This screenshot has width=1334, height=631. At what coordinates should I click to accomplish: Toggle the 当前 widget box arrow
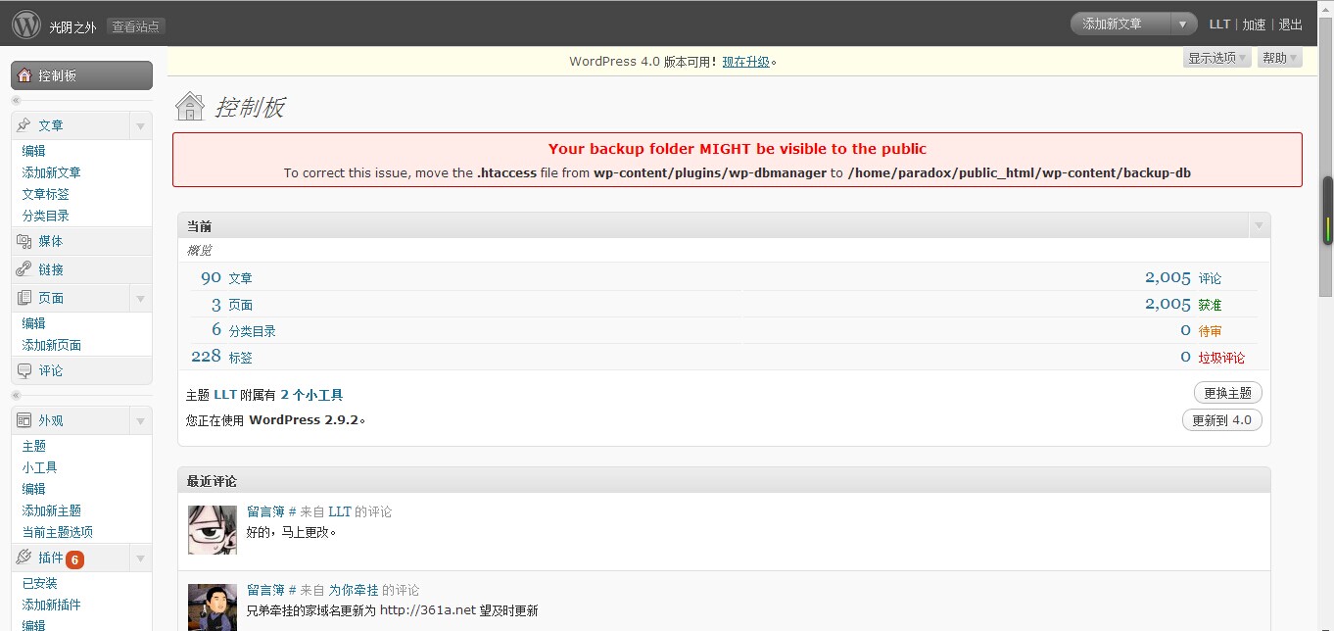(1258, 226)
